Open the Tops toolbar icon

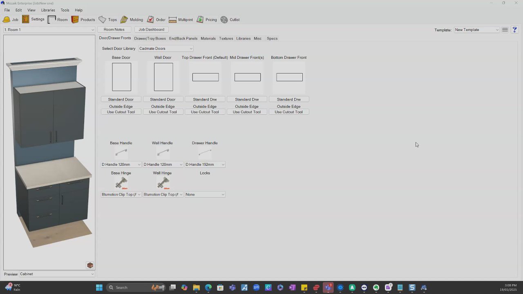coord(102,20)
